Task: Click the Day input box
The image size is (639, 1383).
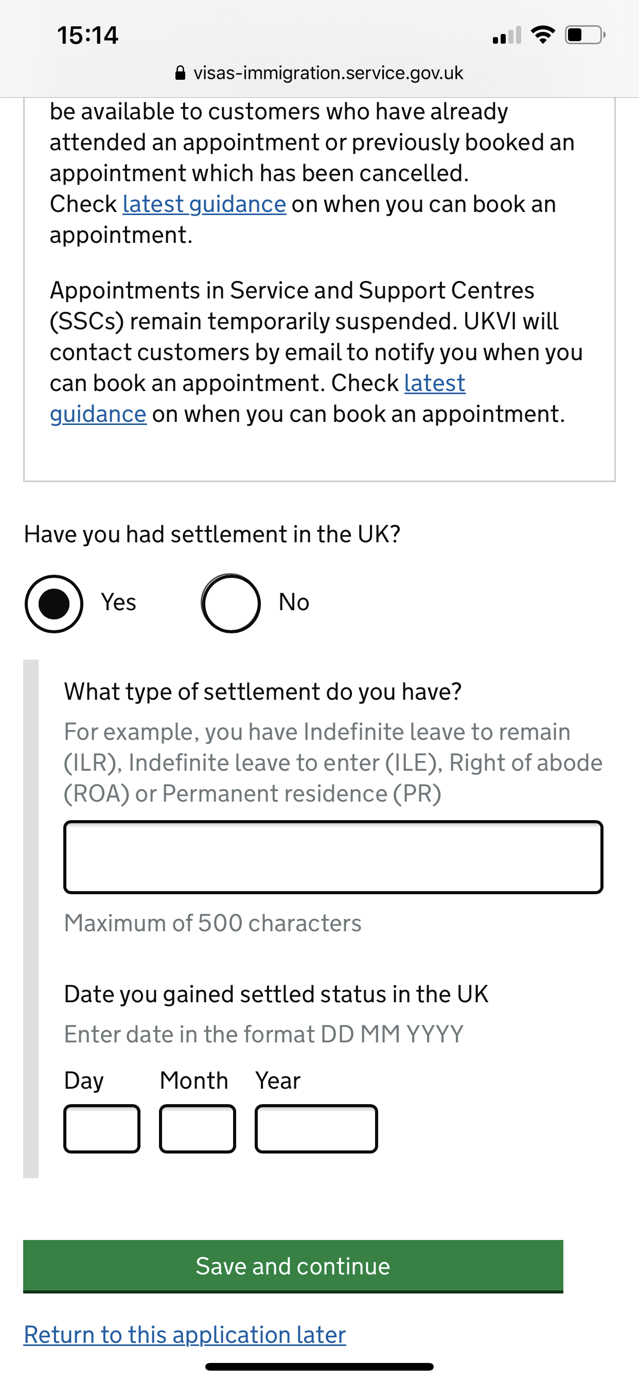Action: 101,1128
